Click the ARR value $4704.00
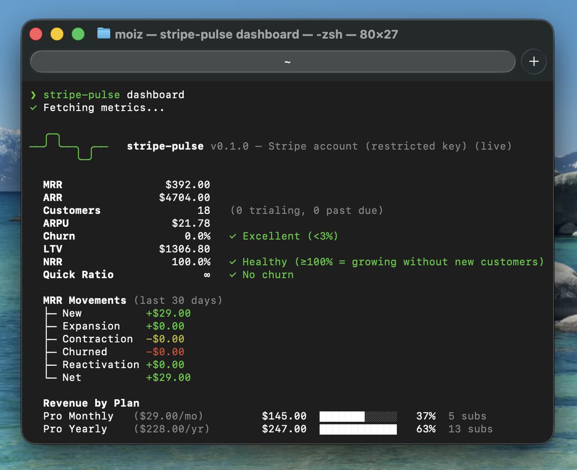The image size is (577, 470). click(x=185, y=198)
